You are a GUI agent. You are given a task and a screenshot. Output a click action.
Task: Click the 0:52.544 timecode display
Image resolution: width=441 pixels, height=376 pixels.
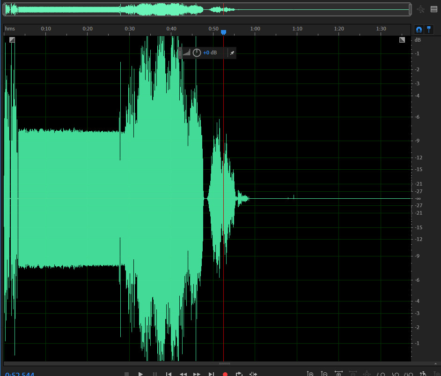click(x=20, y=374)
